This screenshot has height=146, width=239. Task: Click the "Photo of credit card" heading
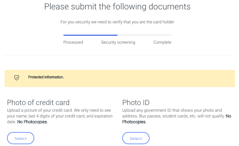(x=38, y=102)
